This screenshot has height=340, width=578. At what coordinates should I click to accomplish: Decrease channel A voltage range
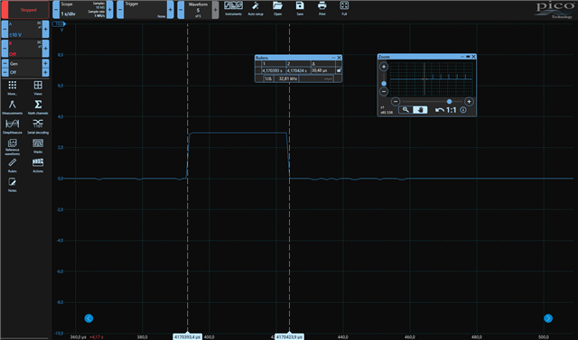click(5, 29)
